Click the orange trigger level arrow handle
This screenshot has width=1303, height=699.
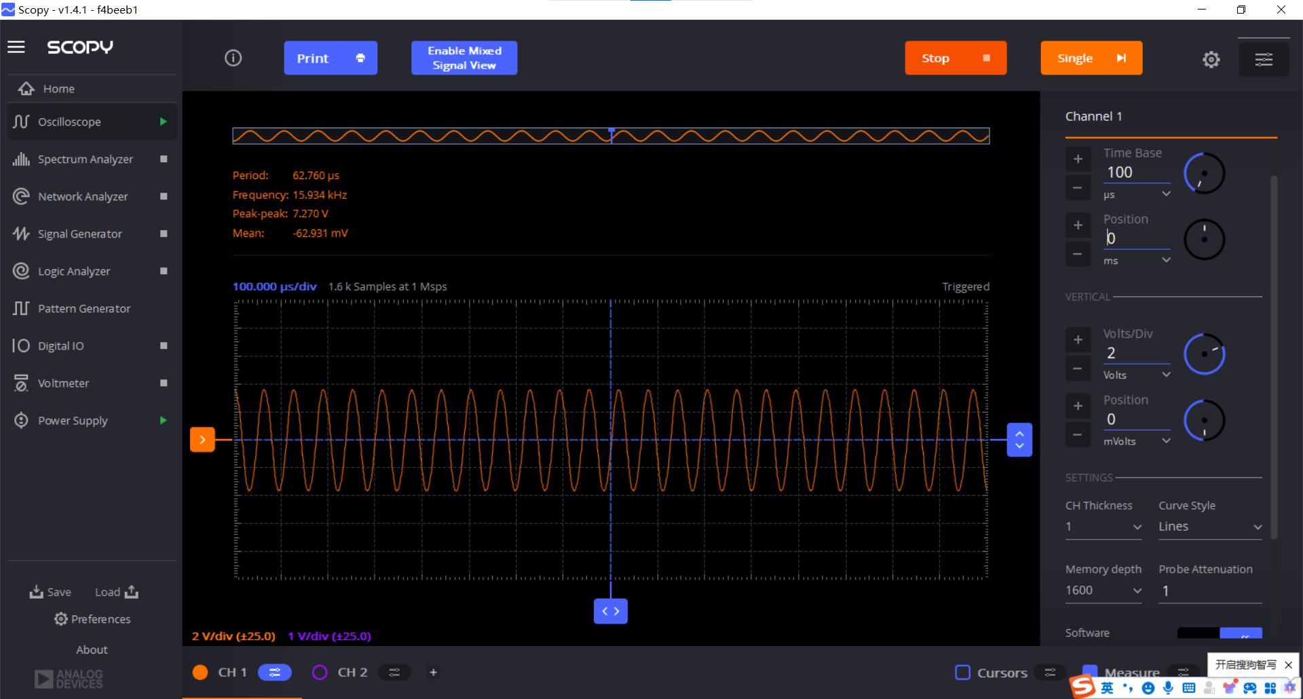[x=202, y=440]
